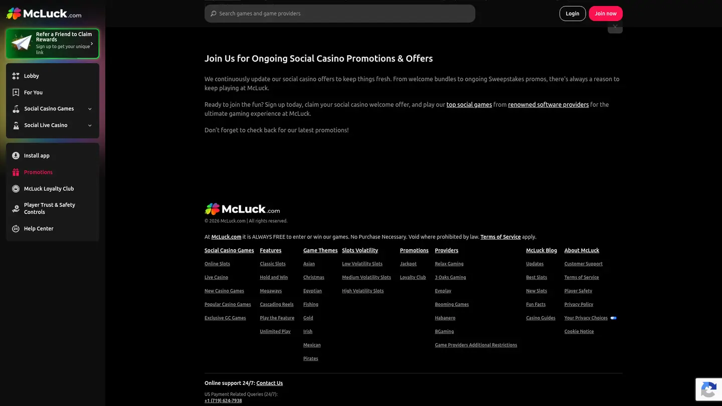Click the Login button
Image resolution: width=722 pixels, height=406 pixels.
point(573,14)
